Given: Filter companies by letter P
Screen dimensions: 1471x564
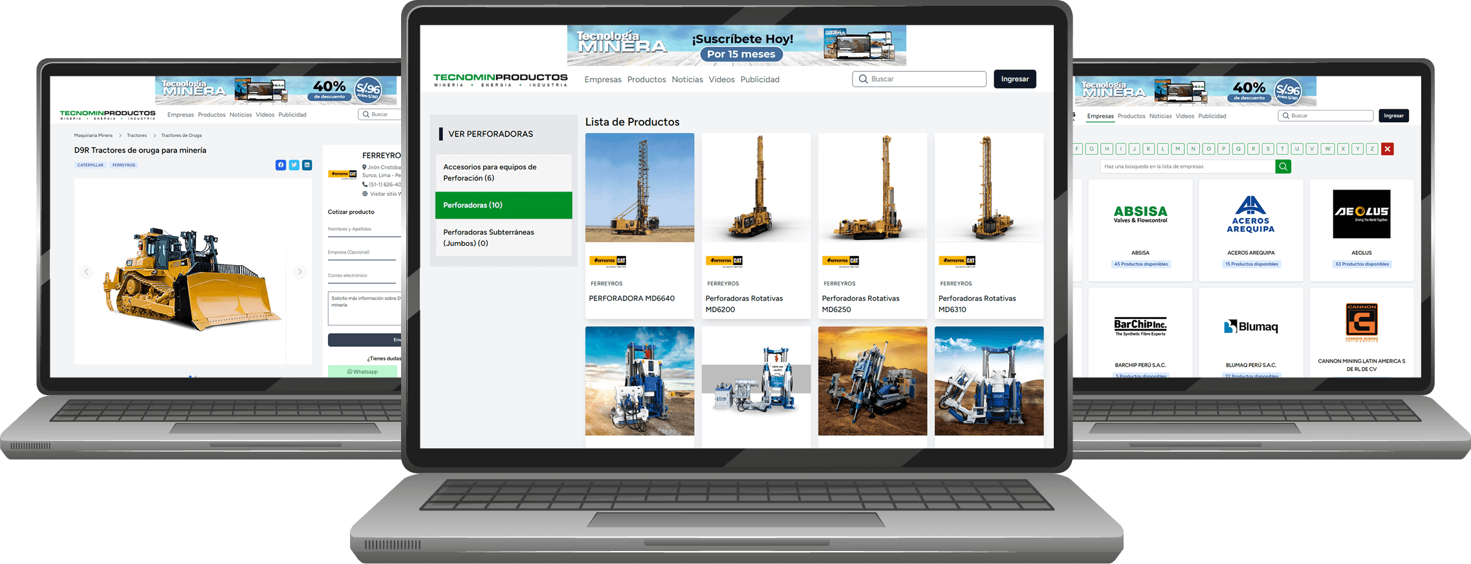Looking at the screenshot, I should tap(1223, 149).
